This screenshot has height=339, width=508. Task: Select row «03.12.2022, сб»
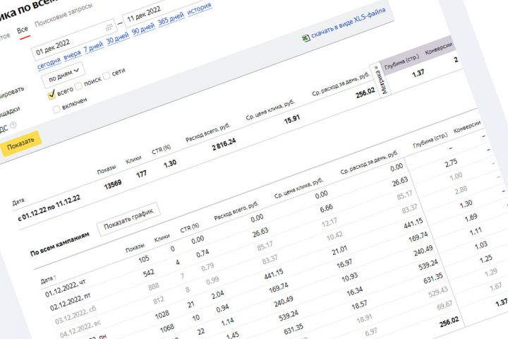coord(75,315)
